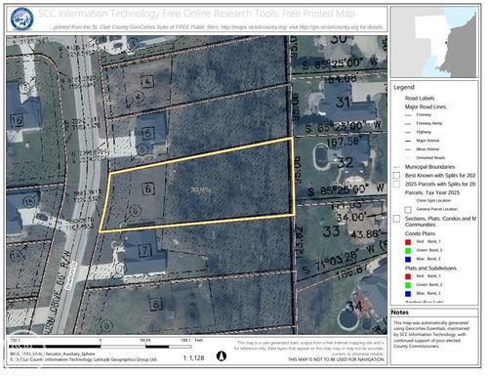Click red Band_1 swatch under Condo Plans

coord(408,242)
